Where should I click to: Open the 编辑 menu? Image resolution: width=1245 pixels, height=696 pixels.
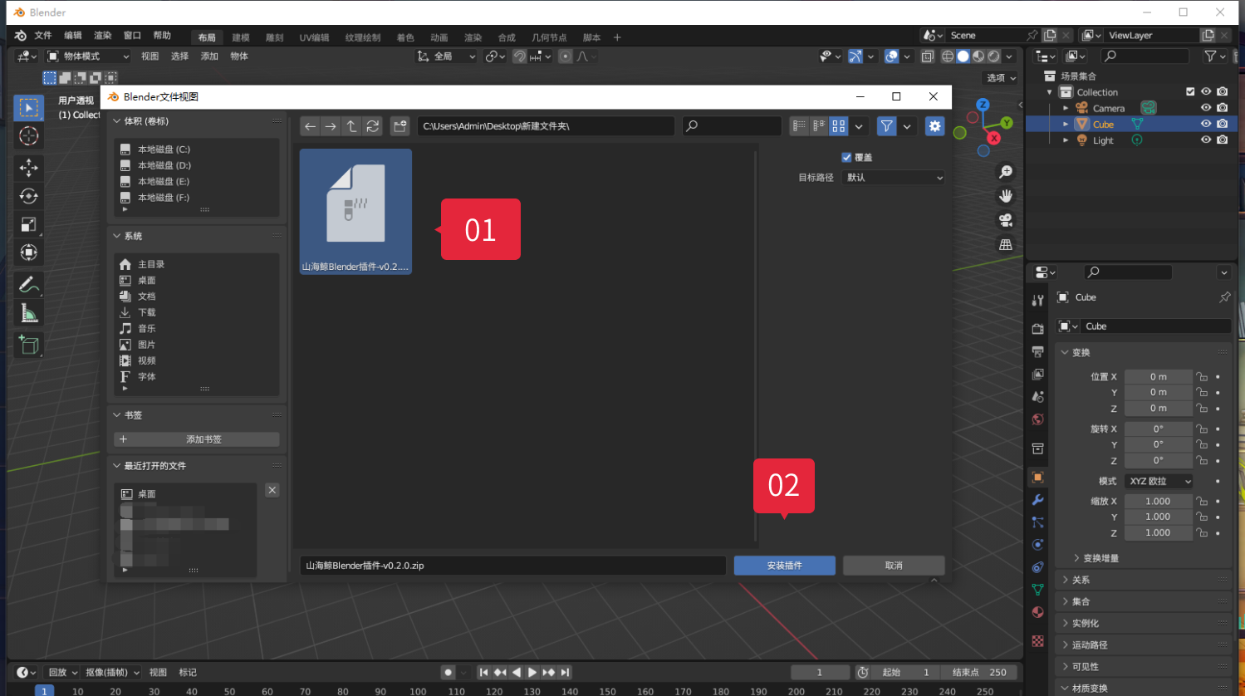tap(73, 36)
